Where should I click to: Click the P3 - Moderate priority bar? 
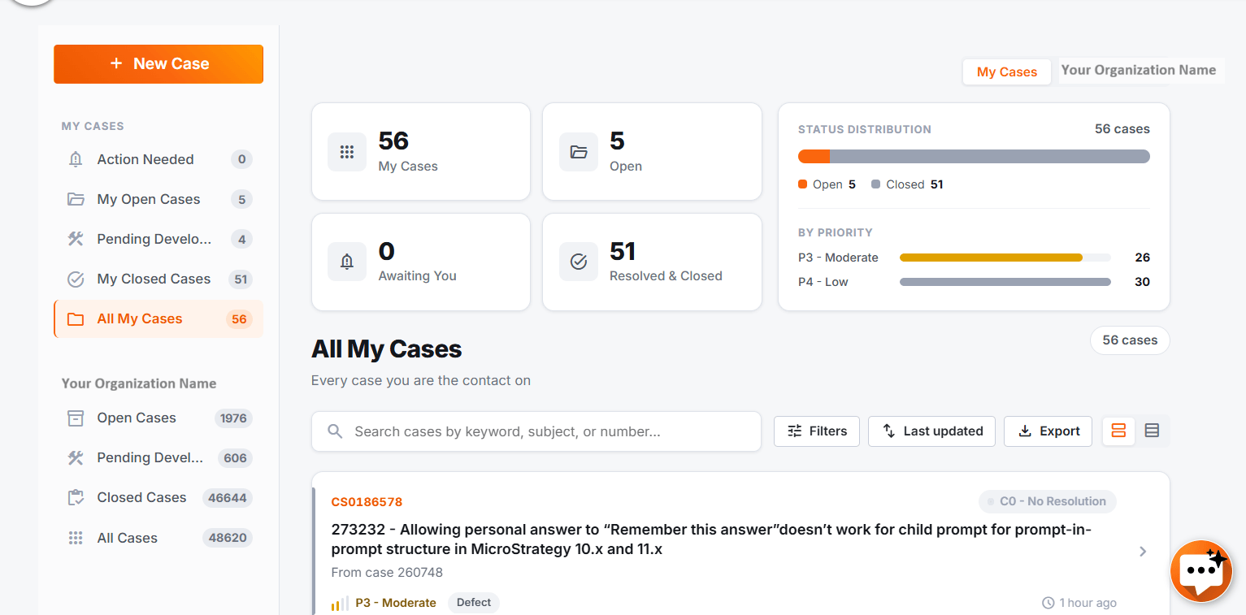tap(1005, 258)
